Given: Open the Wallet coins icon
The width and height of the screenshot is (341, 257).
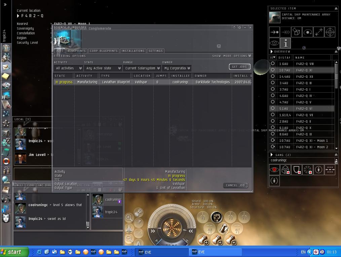Looking at the screenshot, I should pos(6,142).
